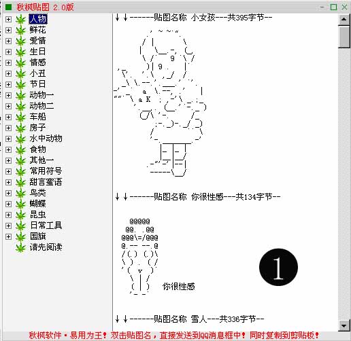Expand the 爱情 tree node

coord(8,41)
